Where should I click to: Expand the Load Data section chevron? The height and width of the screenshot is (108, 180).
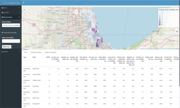pos(19,12)
